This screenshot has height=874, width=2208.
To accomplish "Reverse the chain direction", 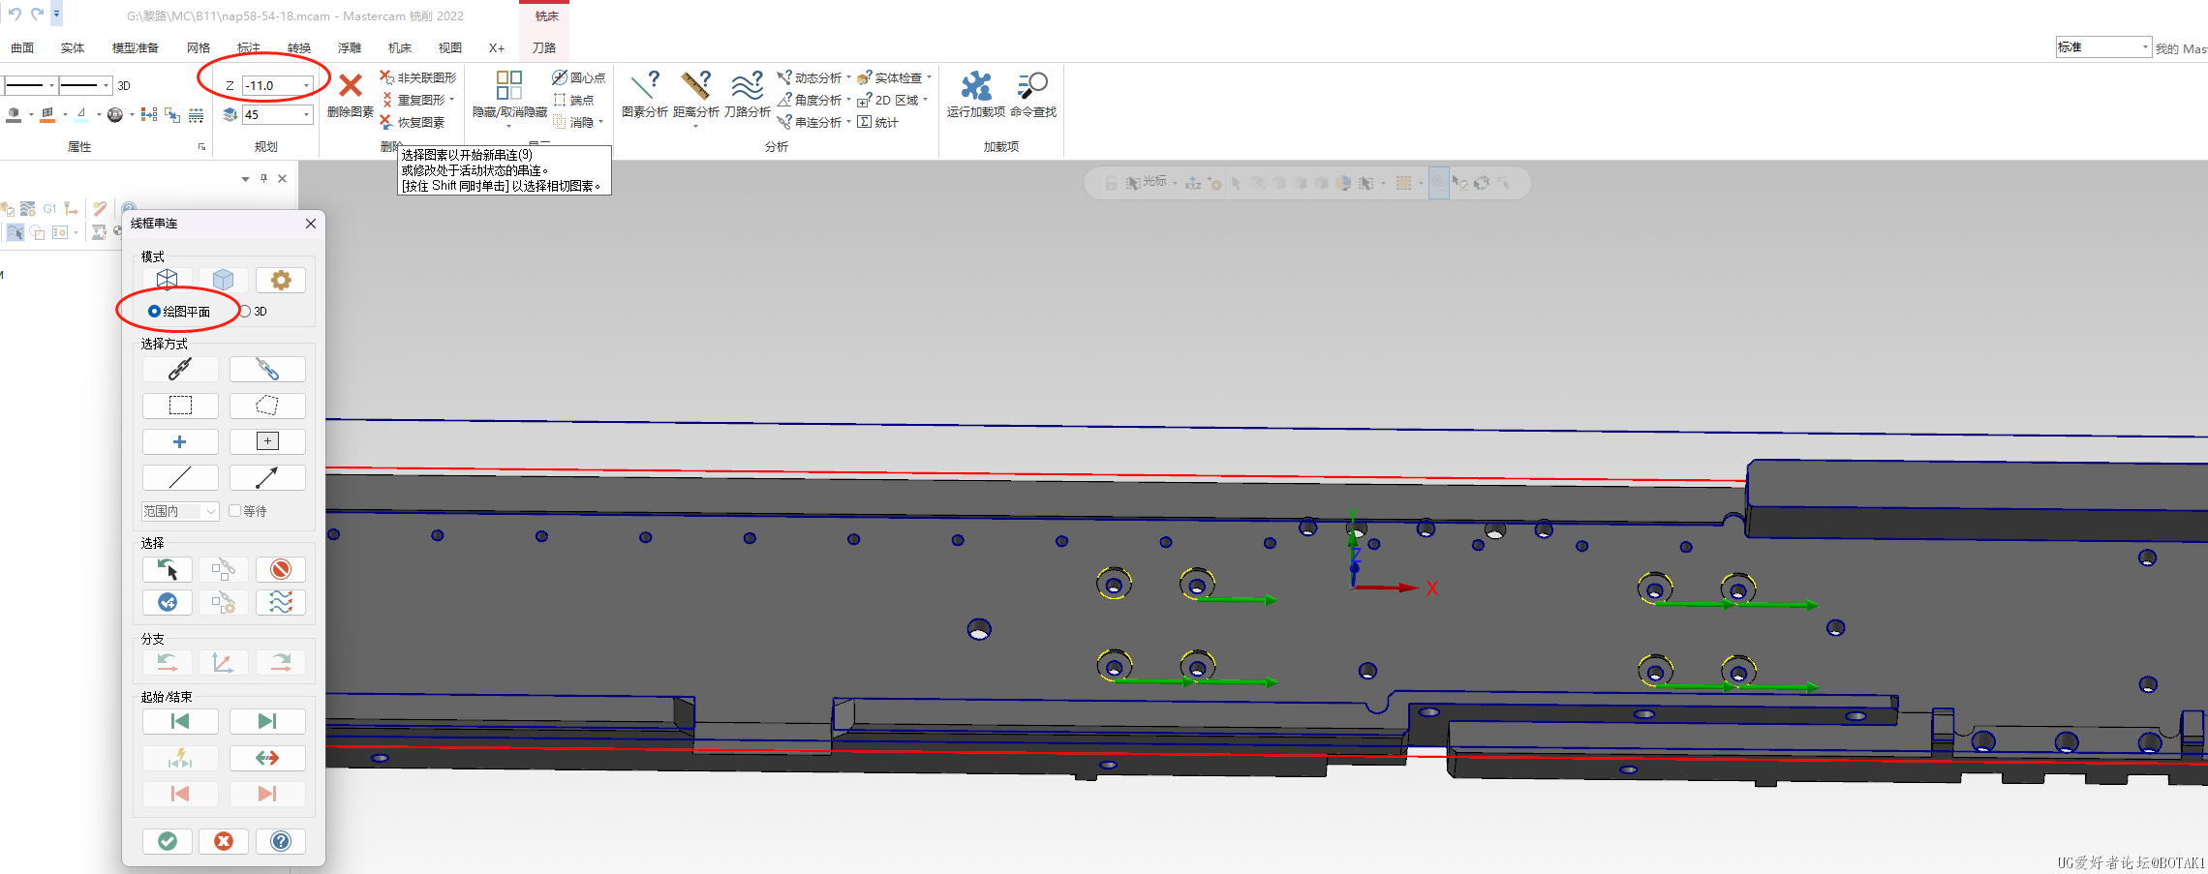I will (267, 757).
